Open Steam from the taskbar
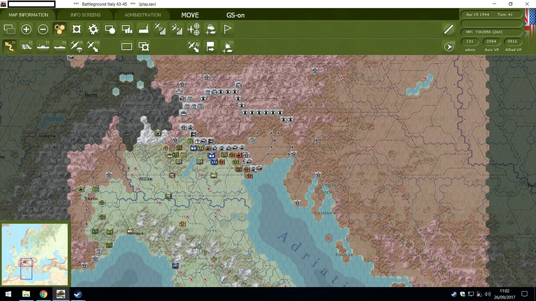This screenshot has height=301, width=536. tap(78, 294)
